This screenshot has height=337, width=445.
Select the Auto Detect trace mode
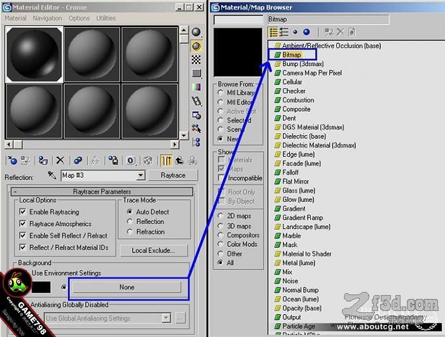130,212
